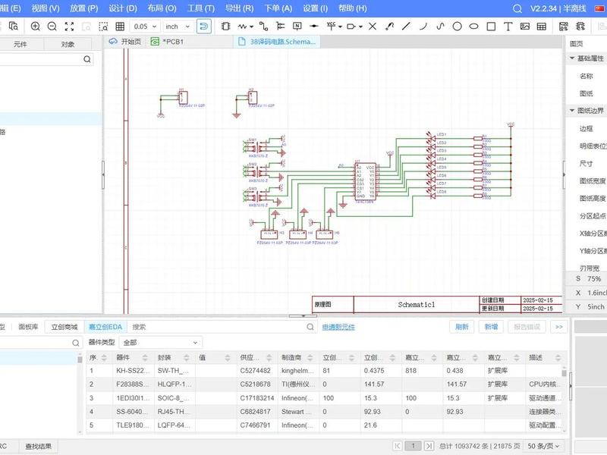This screenshot has width=607, height=455.
Task: Open the net port dropdown arrow
Action: 360,27
